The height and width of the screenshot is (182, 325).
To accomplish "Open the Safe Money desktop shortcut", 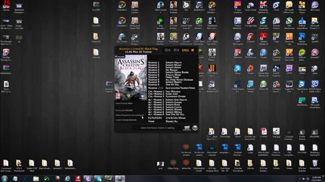I will coord(302,101).
